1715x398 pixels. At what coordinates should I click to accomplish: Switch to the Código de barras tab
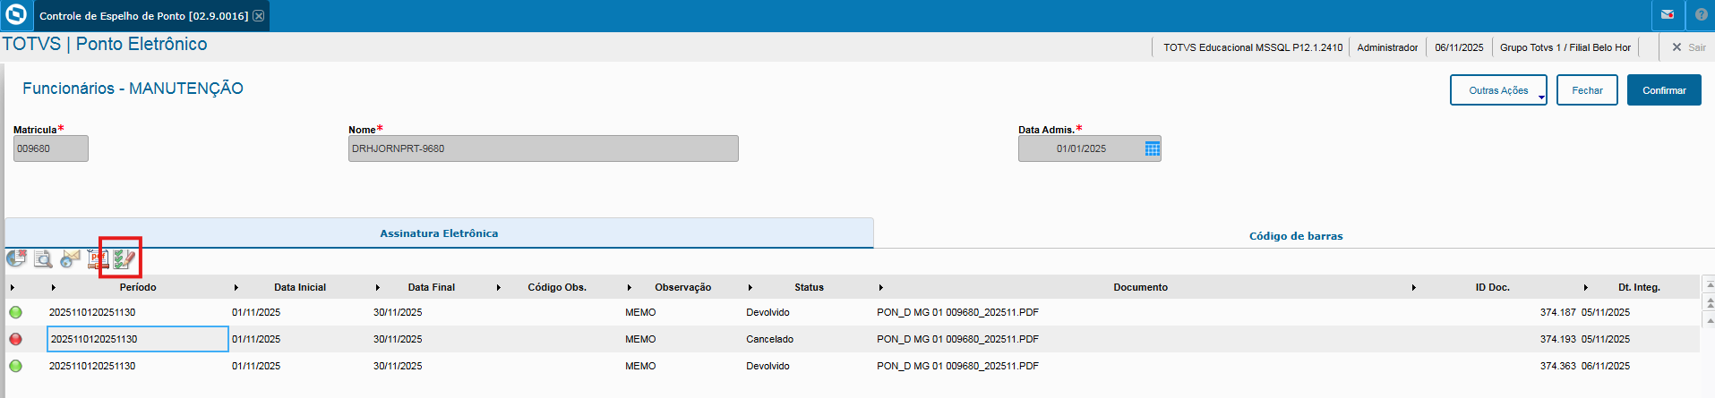coord(1295,236)
